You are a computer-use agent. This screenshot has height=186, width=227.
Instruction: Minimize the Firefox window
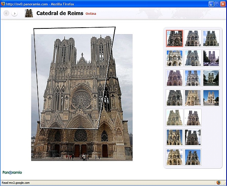pyautogui.click(x=211, y=4)
